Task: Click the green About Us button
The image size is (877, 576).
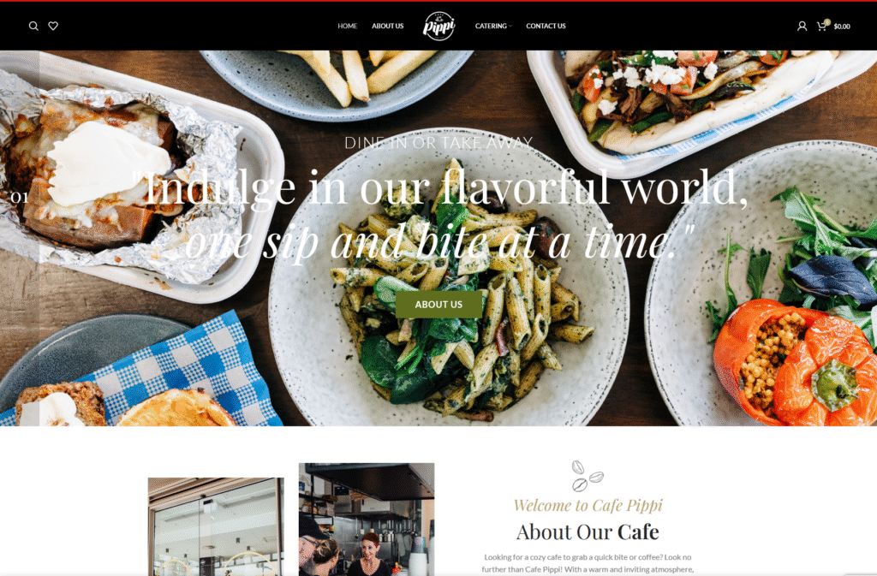Action: coord(438,305)
